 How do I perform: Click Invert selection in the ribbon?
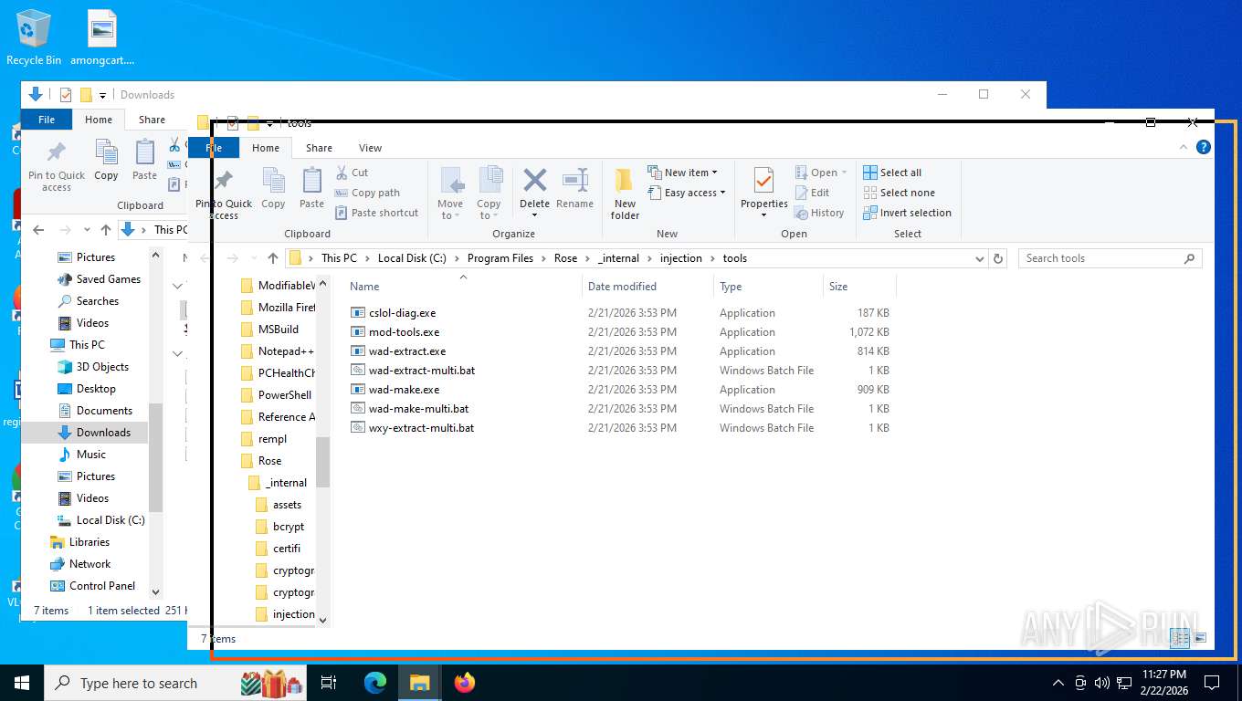coord(907,213)
